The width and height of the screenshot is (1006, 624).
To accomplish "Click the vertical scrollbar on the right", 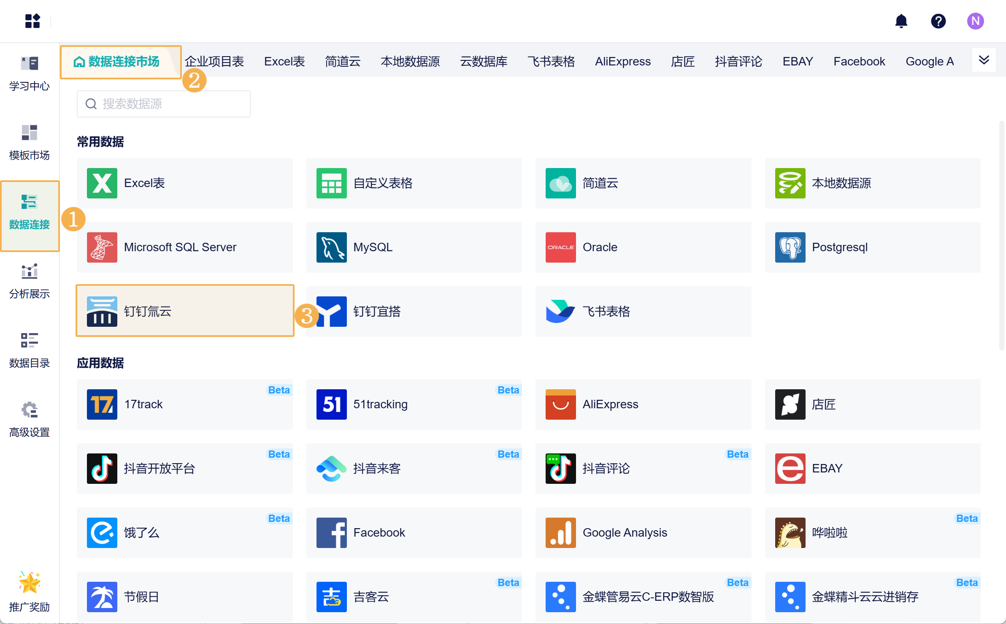I will [1001, 236].
